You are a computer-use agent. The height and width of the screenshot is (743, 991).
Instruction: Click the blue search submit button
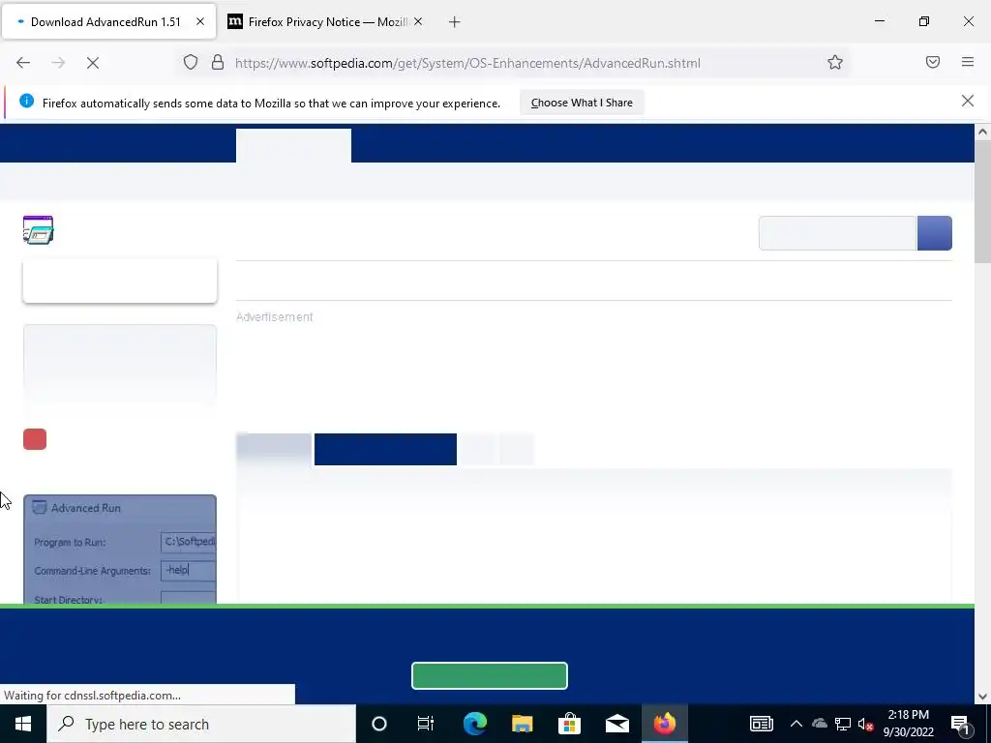(x=935, y=233)
